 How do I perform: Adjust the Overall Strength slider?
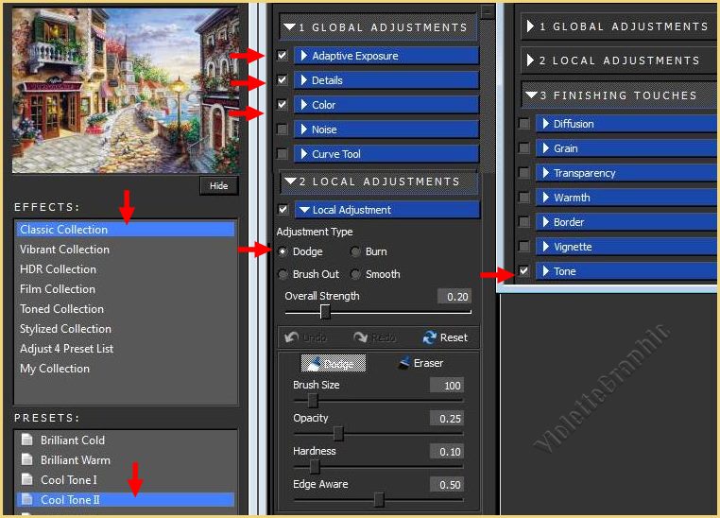point(324,312)
